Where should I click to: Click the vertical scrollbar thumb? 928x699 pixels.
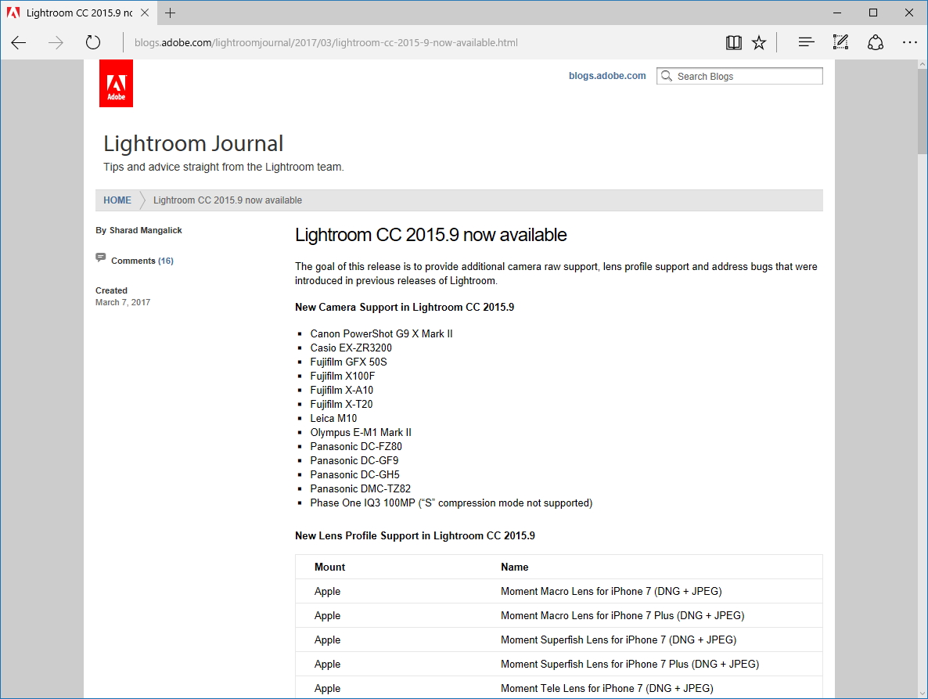[x=922, y=111]
